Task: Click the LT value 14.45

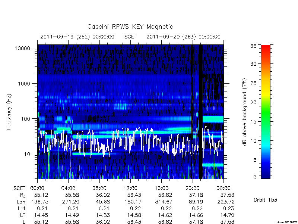Action: (x=41, y=215)
